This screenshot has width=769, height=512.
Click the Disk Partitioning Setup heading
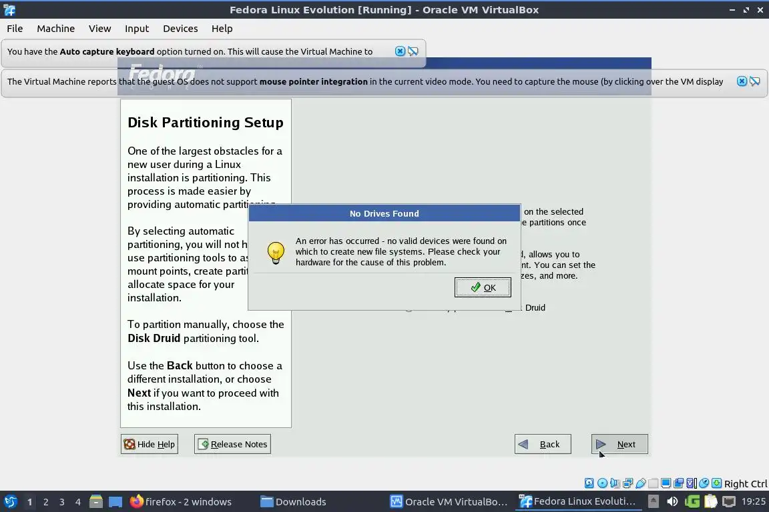click(x=206, y=123)
